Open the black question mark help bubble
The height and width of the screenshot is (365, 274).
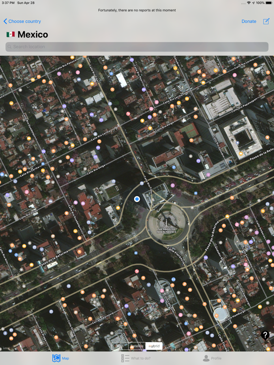265,335
